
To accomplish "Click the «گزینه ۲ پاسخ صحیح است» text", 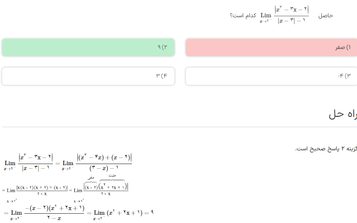I will 326,149.
